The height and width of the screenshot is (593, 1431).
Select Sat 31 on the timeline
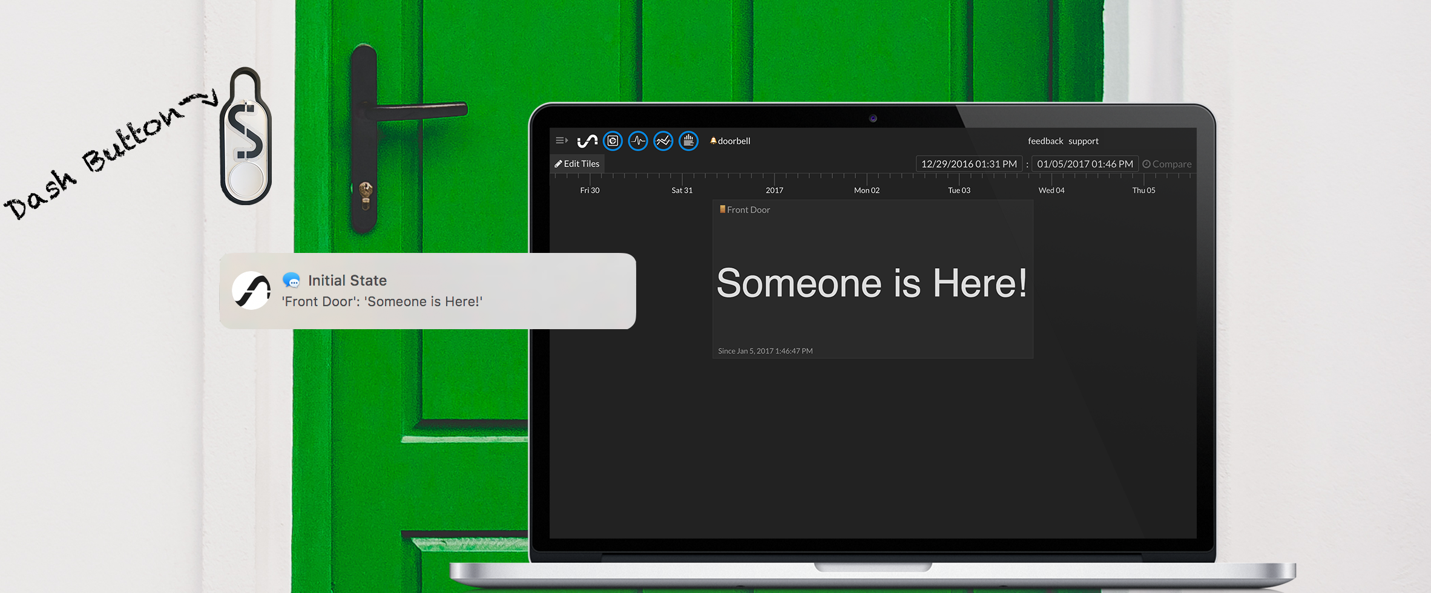click(682, 190)
